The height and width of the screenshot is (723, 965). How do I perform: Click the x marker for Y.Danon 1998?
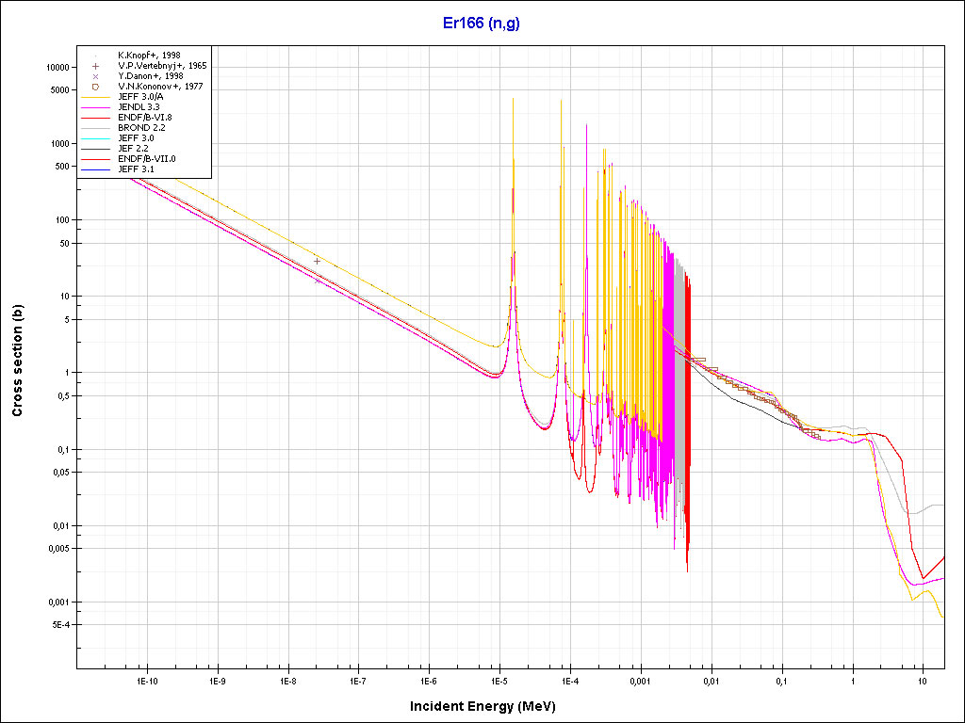(x=95, y=76)
